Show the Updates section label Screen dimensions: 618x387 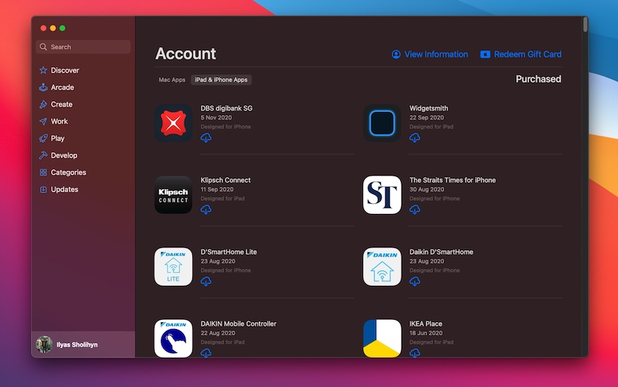(64, 189)
